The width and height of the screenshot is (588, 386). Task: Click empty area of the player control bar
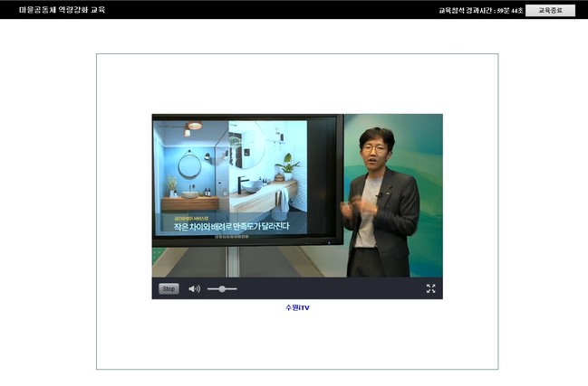click(330, 288)
